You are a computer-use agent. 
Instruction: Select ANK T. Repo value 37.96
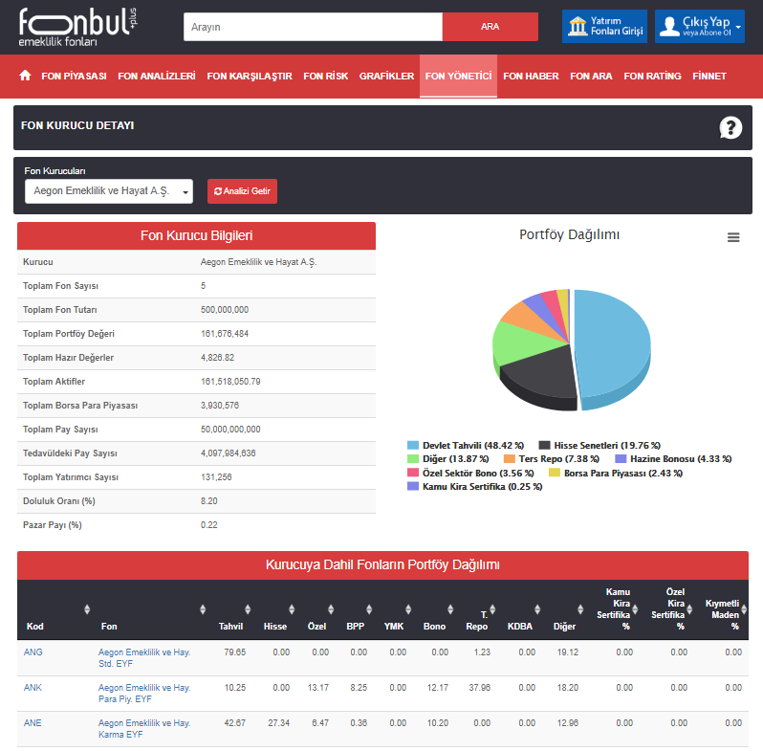[479, 688]
